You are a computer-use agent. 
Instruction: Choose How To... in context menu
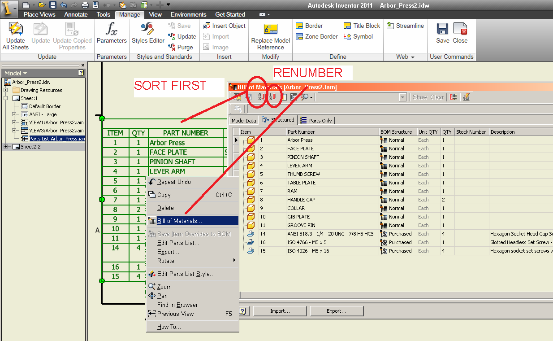[193, 327]
